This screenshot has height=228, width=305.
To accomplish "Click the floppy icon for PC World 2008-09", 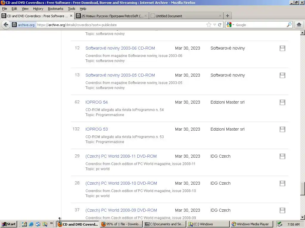I will click(x=282, y=210).
